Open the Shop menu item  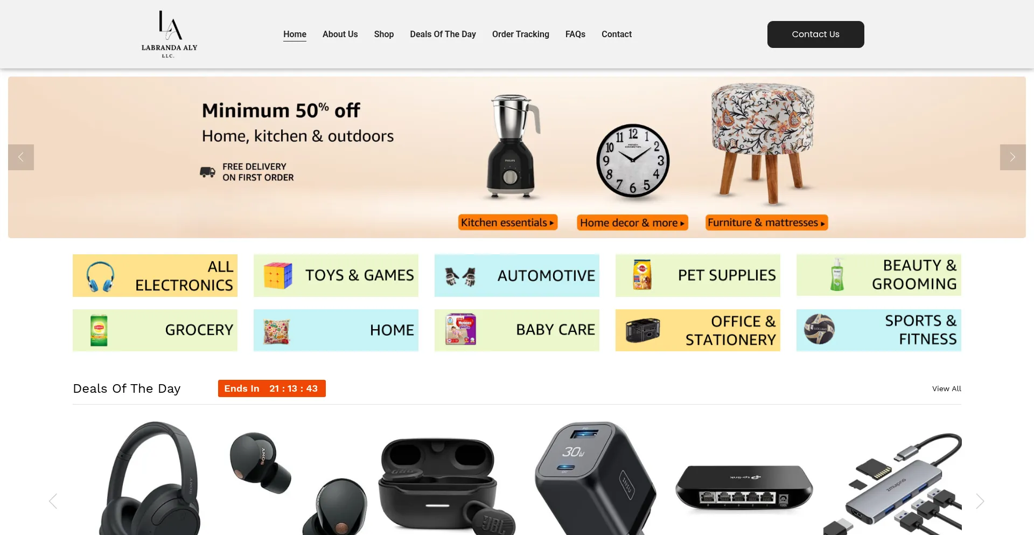click(x=384, y=34)
